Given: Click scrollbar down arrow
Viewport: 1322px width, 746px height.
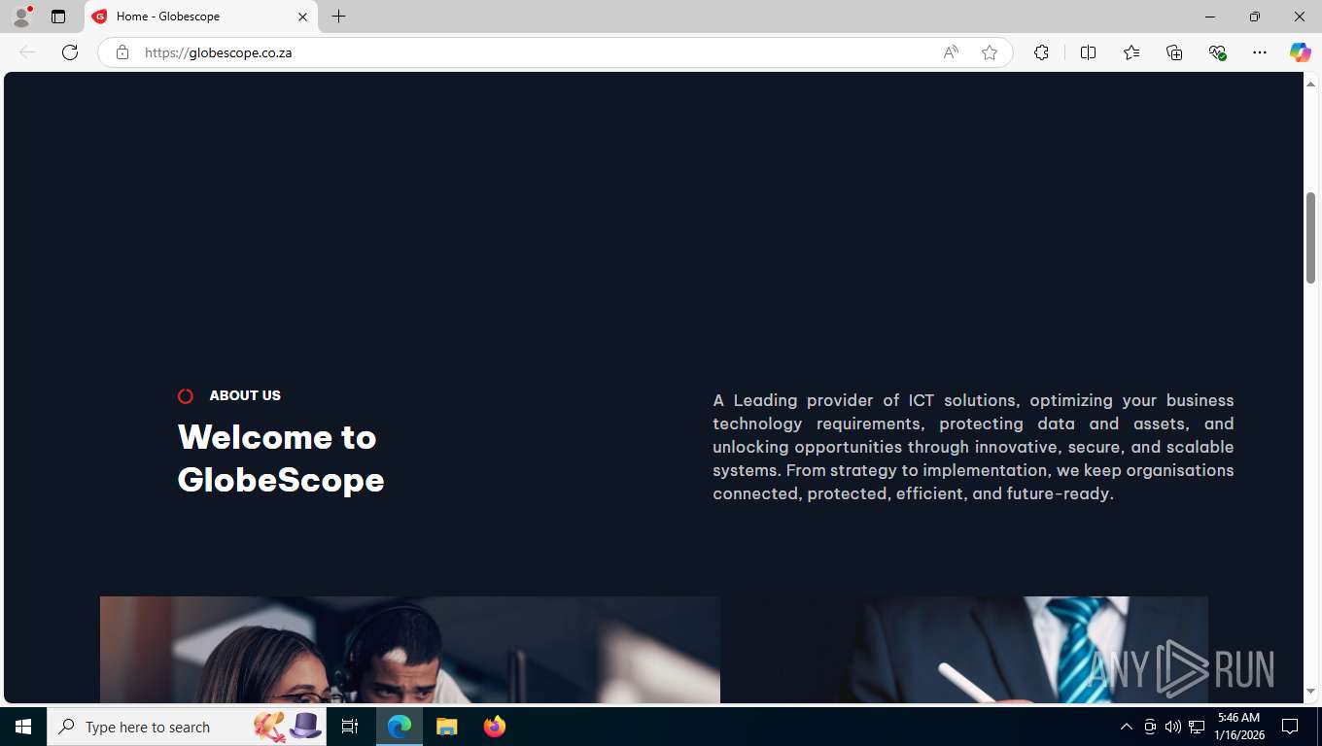Looking at the screenshot, I should [x=1310, y=692].
